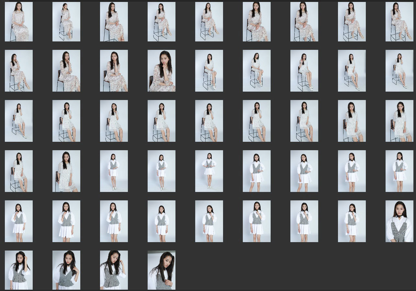This screenshot has width=416, height=291.
Task: Click the last thumbnail in the top row
Action: coord(399,22)
